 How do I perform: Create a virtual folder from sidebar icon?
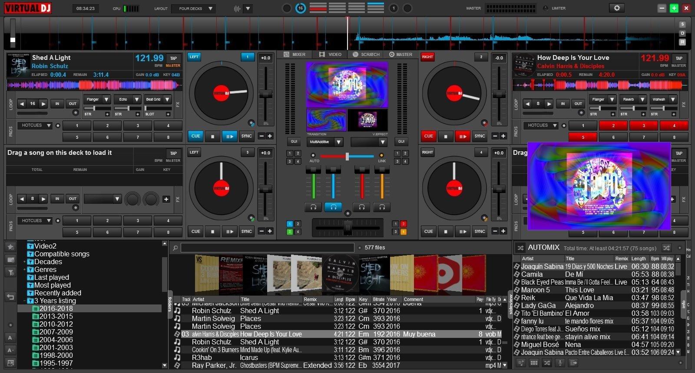(10, 260)
